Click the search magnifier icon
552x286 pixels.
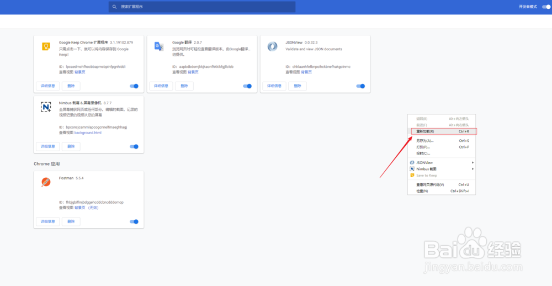(x=114, y=7)
